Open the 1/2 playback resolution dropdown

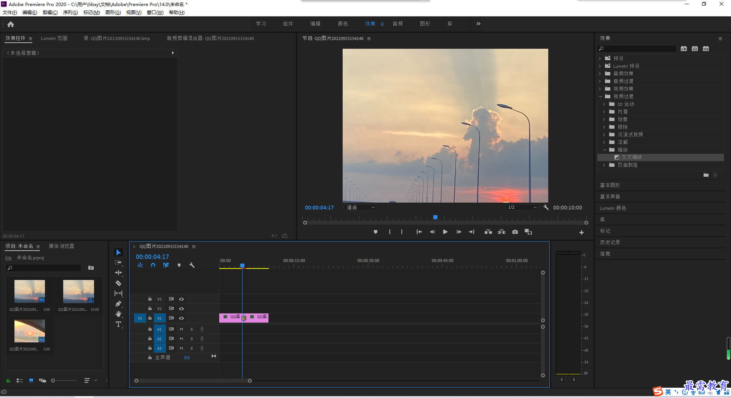click(x=522, y=208)
